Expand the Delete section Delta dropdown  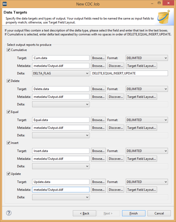61,104
